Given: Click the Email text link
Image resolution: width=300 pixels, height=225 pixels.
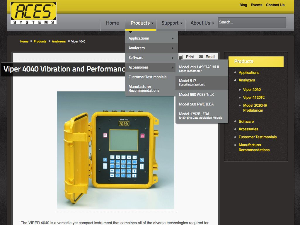Looking at the screenshot, I should pos(210,57).
